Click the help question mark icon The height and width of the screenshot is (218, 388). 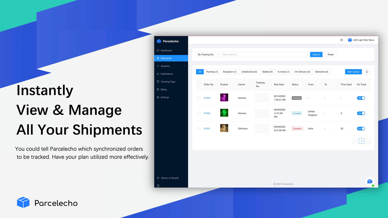tap(342, 40)
